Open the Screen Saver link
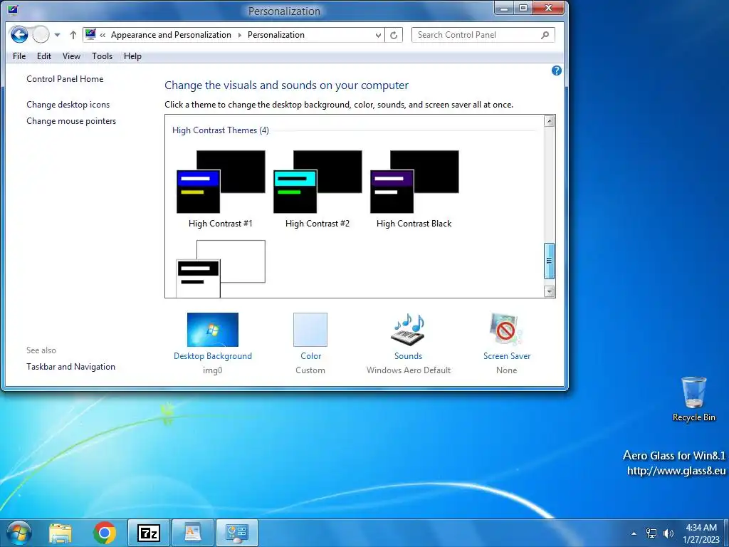The width and height of the screenshot is (729, 547). [x=507, y=356]
